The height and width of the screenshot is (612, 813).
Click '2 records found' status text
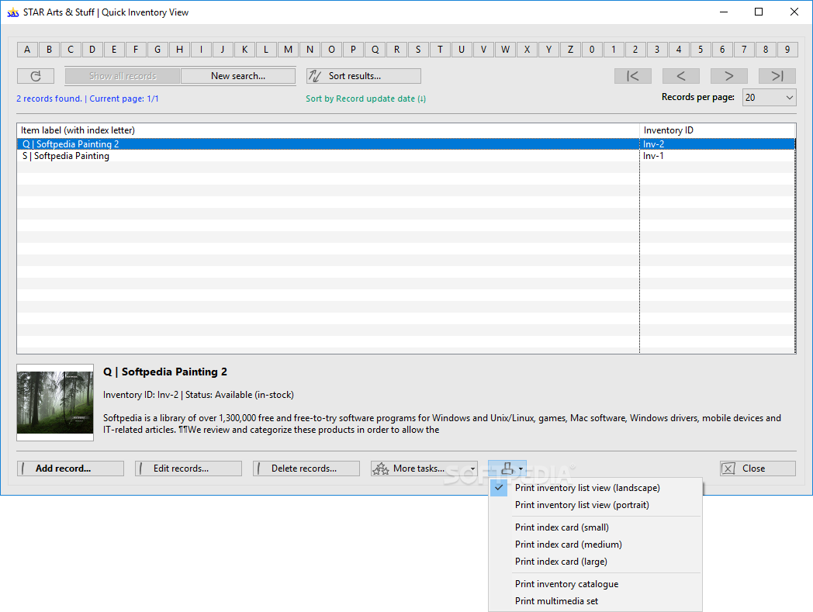49,99
